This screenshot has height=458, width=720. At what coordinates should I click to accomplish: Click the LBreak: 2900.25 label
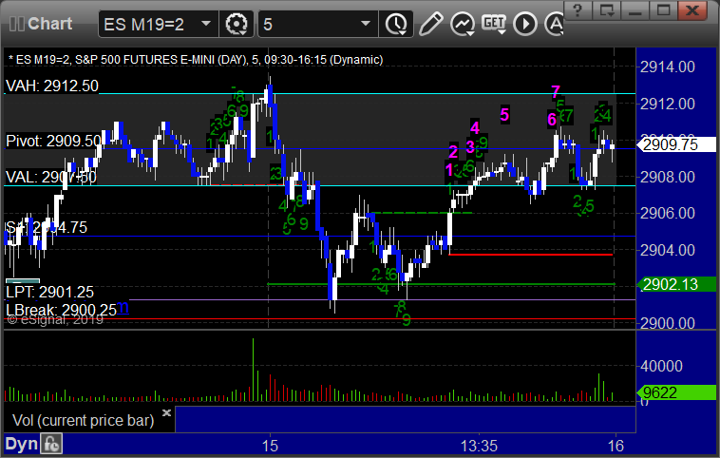[x=61, y=310]
